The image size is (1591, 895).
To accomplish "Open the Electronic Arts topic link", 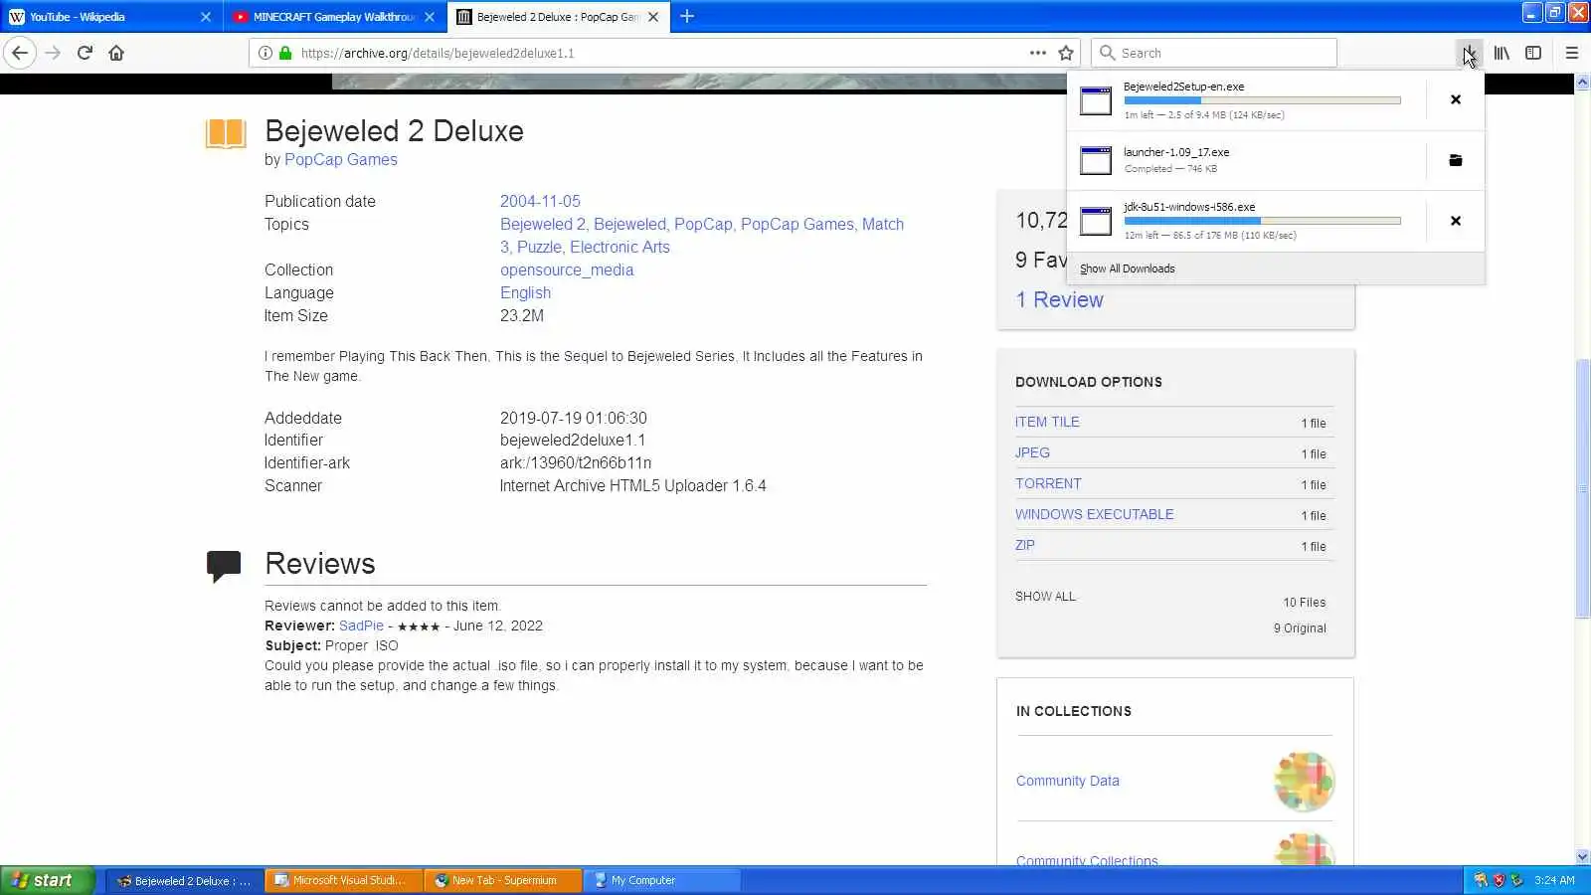I will (x=619, y=248).
